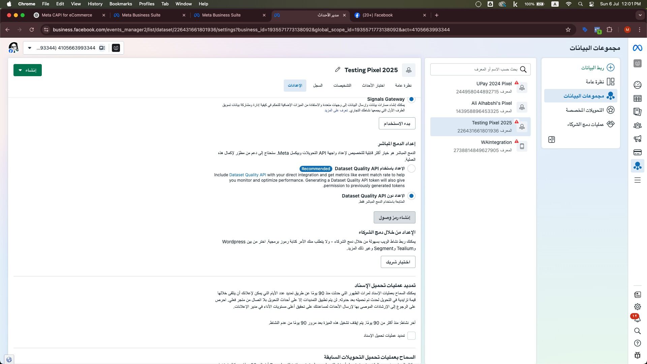Click Ads Manager megaphone icon in rail
The height and width of the screenshot is (364, 647).
click(637, 139)
